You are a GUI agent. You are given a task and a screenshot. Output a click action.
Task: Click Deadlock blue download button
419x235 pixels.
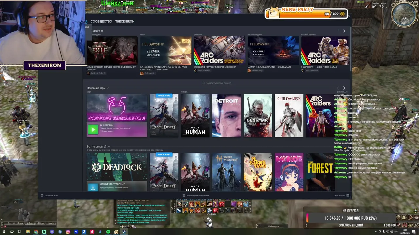[x=93, y=187]
